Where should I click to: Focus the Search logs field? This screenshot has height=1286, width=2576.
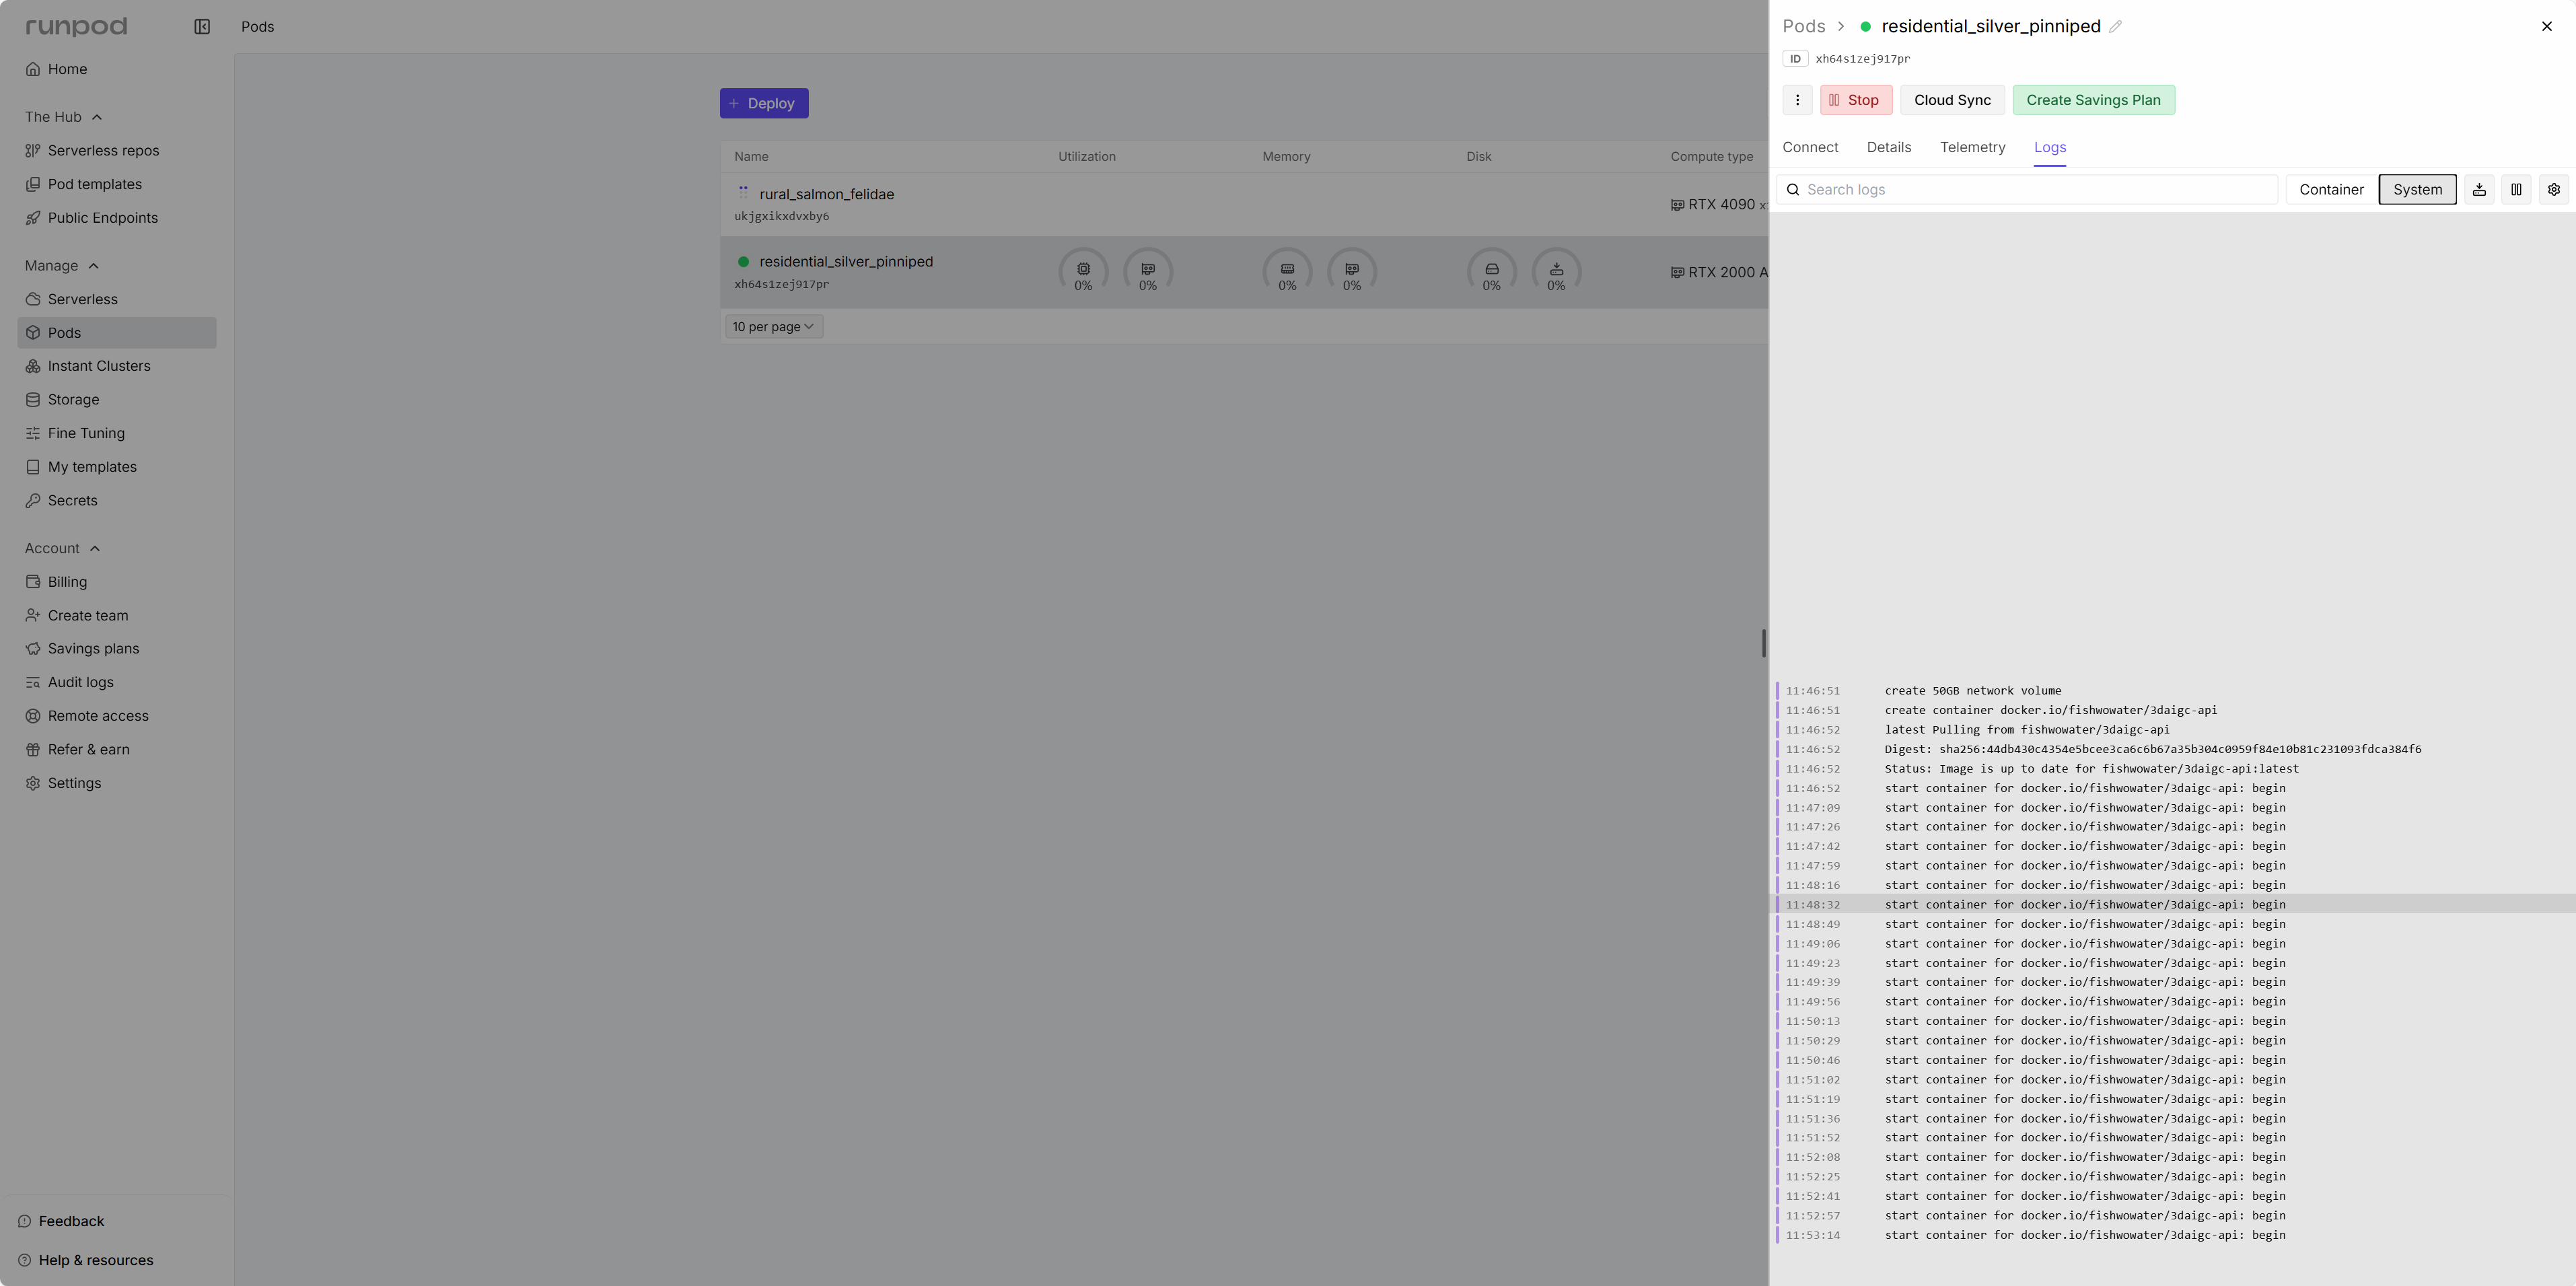click(x=2030, y=189)
